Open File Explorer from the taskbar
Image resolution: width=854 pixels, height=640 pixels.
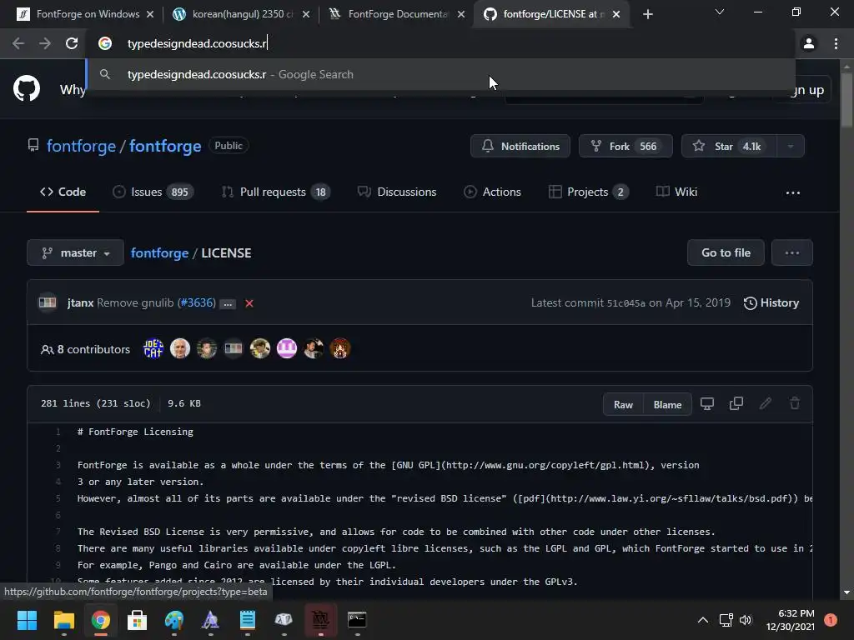(x=63, y=620)
